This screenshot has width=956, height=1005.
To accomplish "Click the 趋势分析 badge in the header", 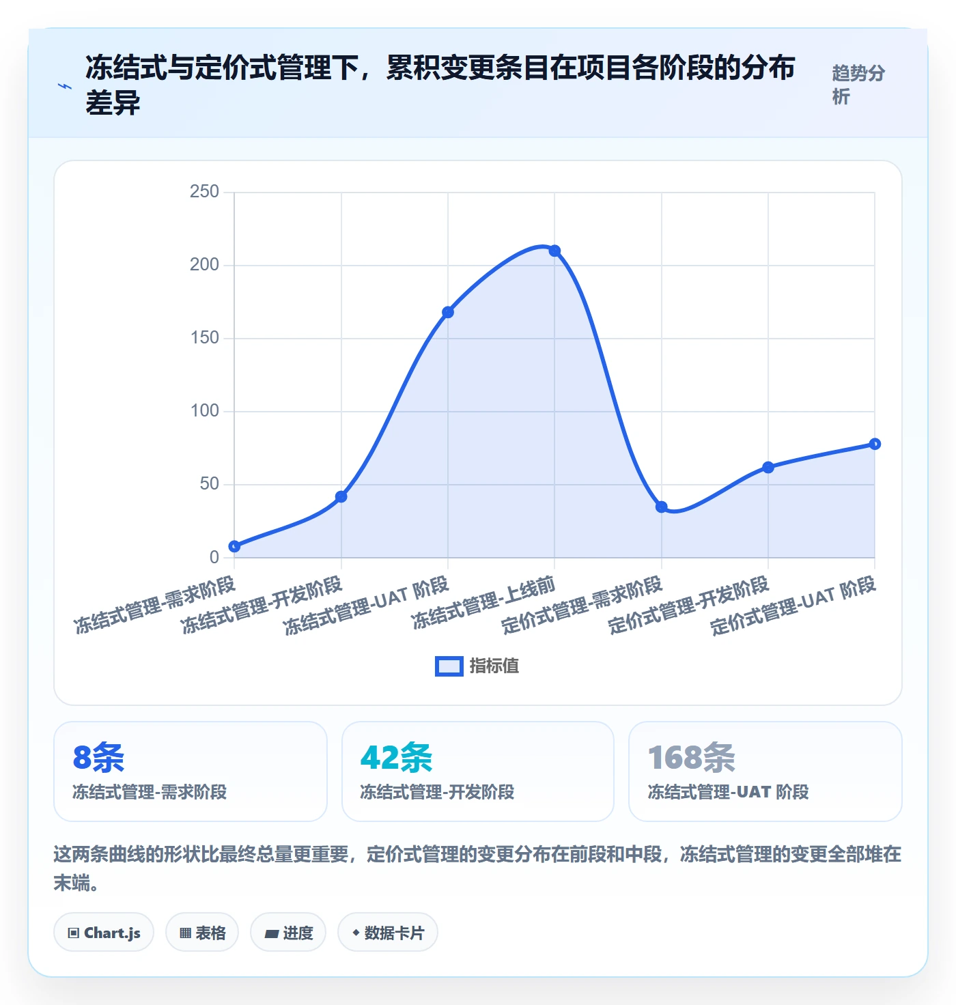I will [x=858, y=85].
